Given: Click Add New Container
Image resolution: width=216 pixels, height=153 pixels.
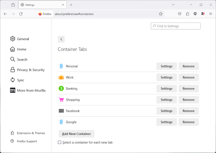Looking at the screenshot, I should [76, 134].
